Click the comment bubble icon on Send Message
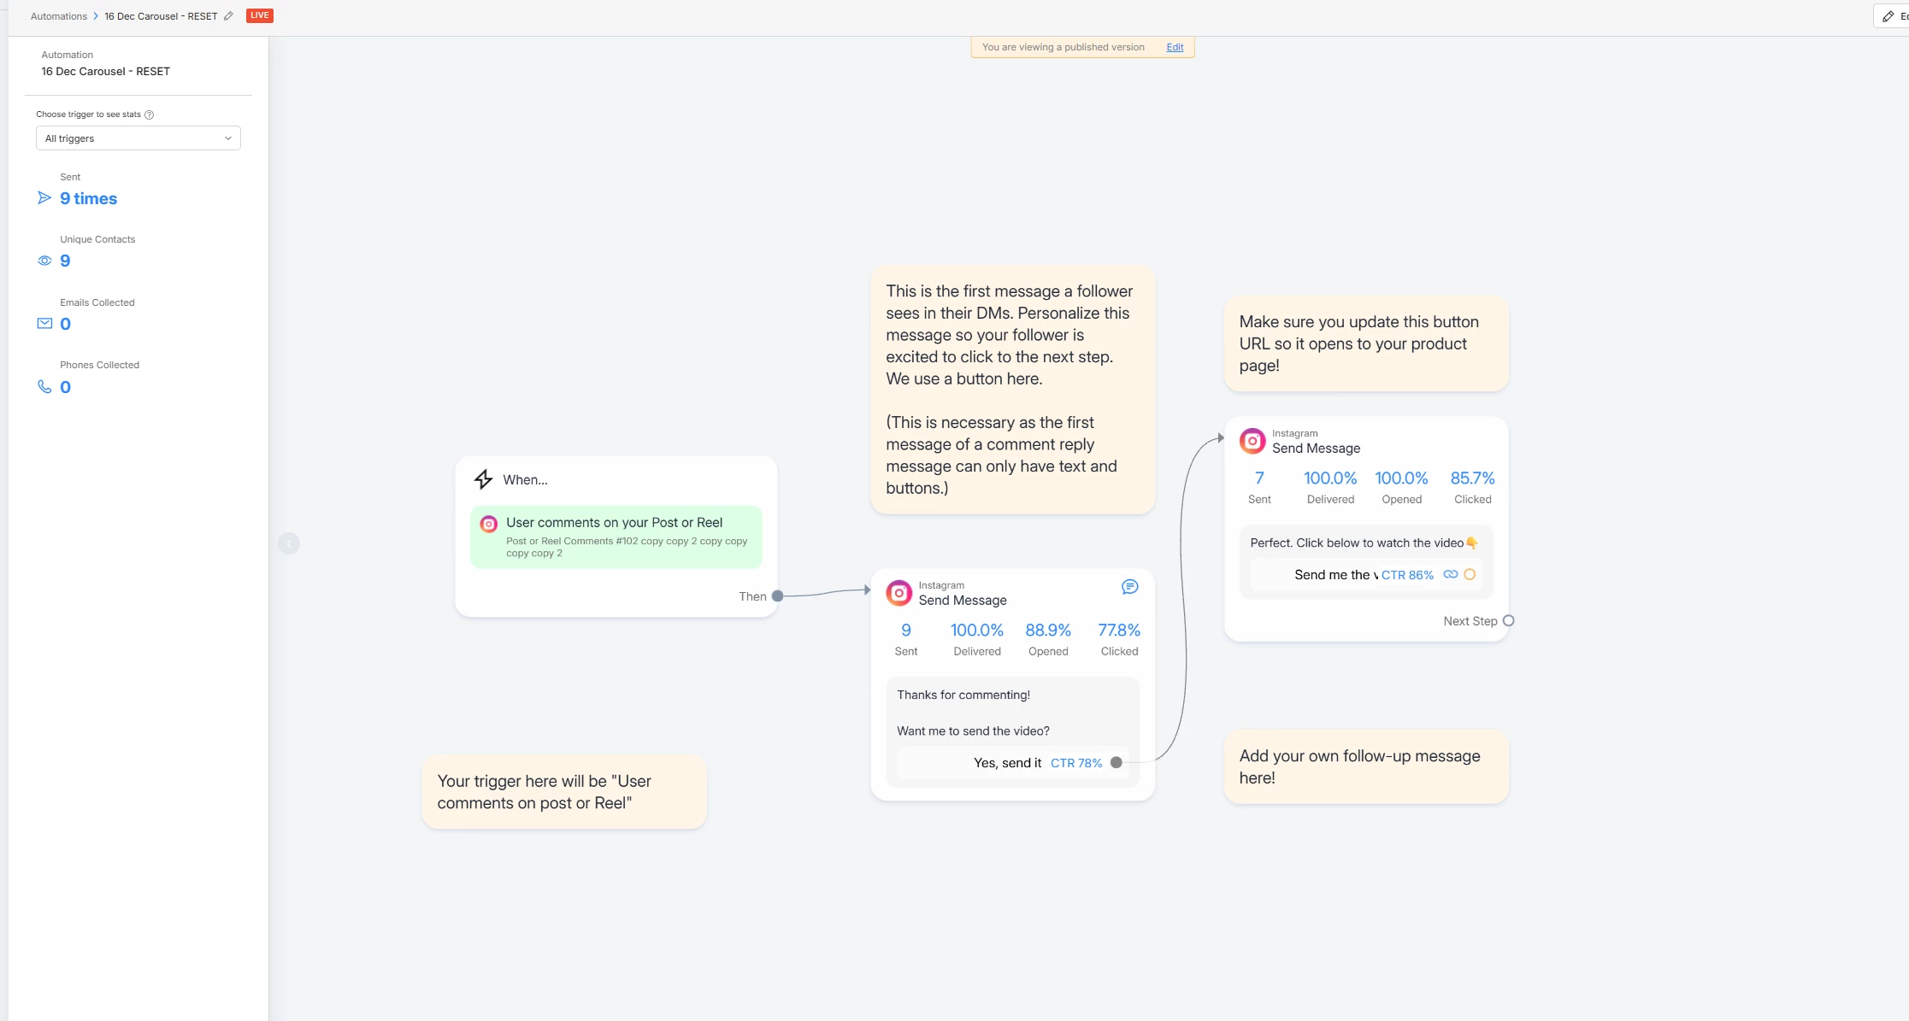The height and width of the screenshot is (1021, 1909). point(1129,587)
